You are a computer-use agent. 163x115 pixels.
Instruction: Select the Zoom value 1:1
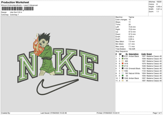158,11
